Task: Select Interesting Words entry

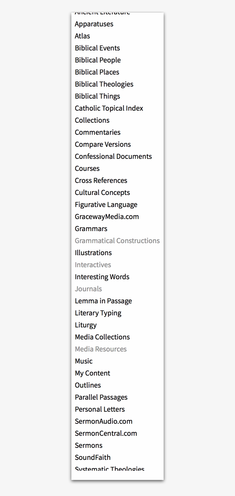Action: 102,277
